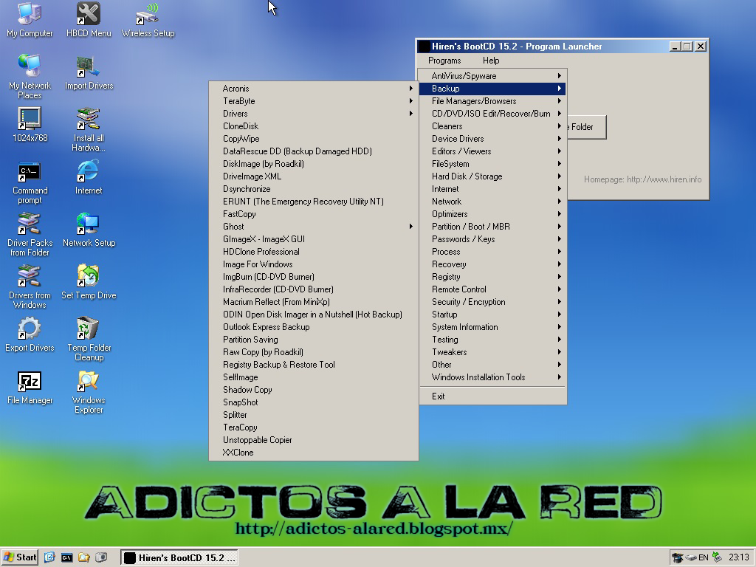The width and height of the screenshot is (756, 567).
Task: Open Wireless Setup desktop shortcut
Action: tap(148, 20)
